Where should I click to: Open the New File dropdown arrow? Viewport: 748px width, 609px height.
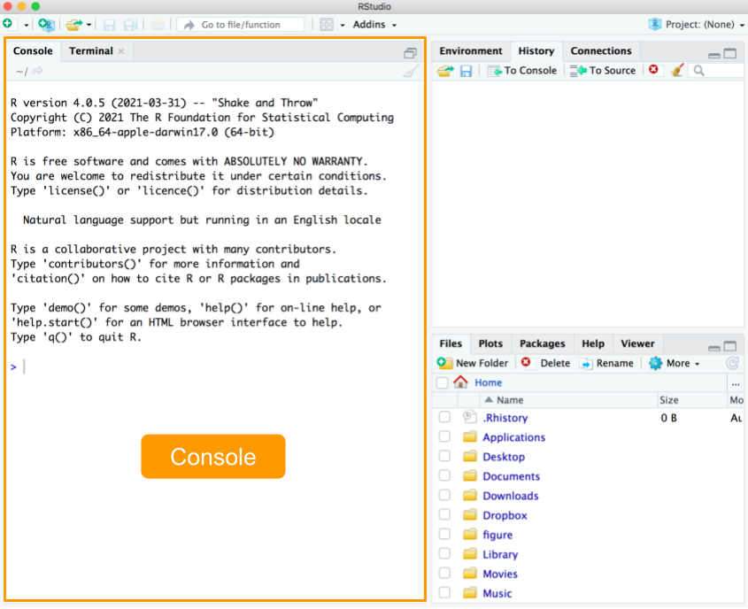click(x=27, y=26)
